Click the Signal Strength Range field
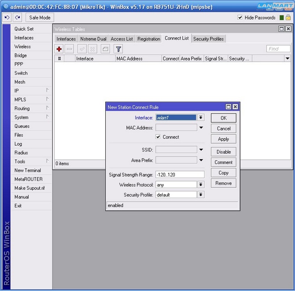Viewport: 295px width, 291px height. pyautogui.click(x=180, y=175)
